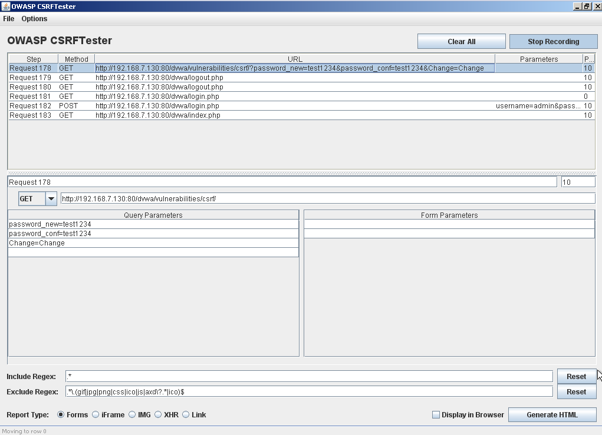Reset the Exclude Regex field
The width and height of the screenshot is (602, 435).
(576, 391)
